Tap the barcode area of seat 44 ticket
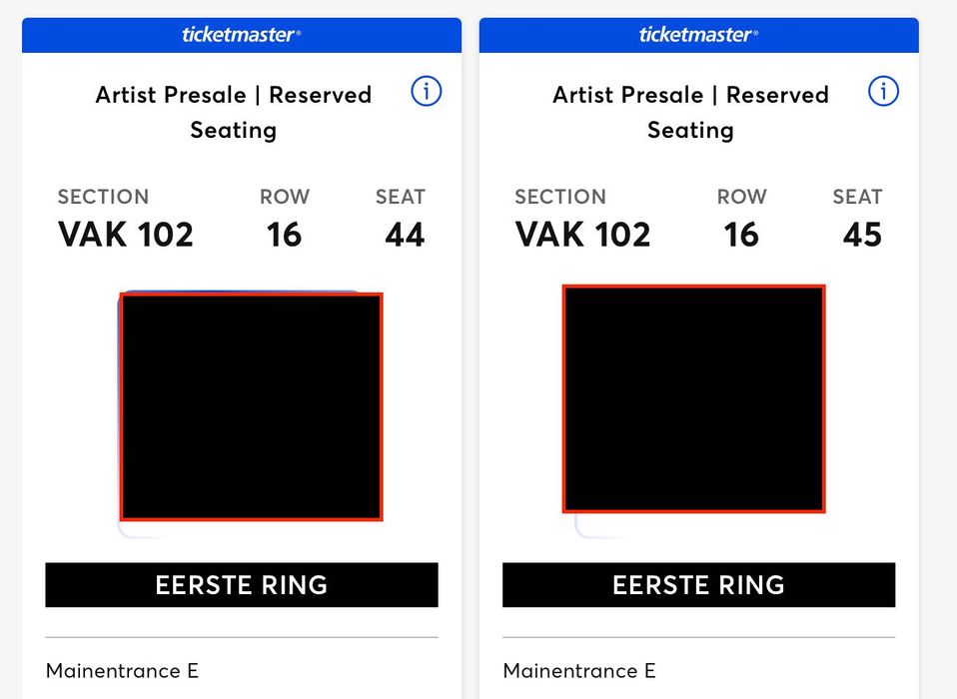The height and width of the screenshot is (699, 957). tap(251, 406)
